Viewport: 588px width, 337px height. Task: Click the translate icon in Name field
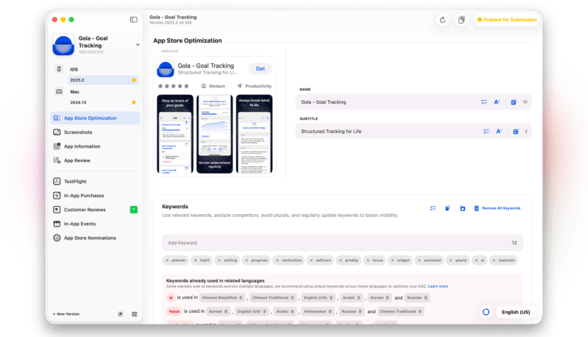coord(497,102)
